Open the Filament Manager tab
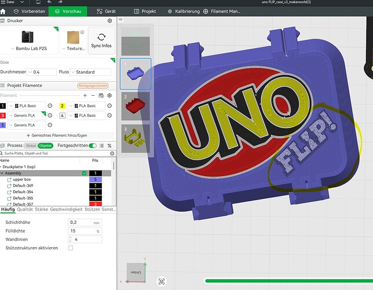This screenshot has width=373, height=290. (222, 11)
